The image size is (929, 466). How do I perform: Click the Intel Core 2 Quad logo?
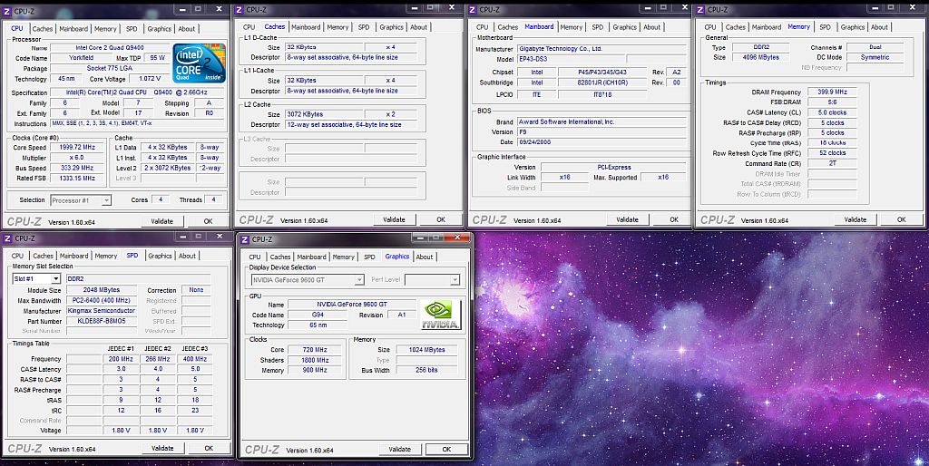tap(199, 63)
